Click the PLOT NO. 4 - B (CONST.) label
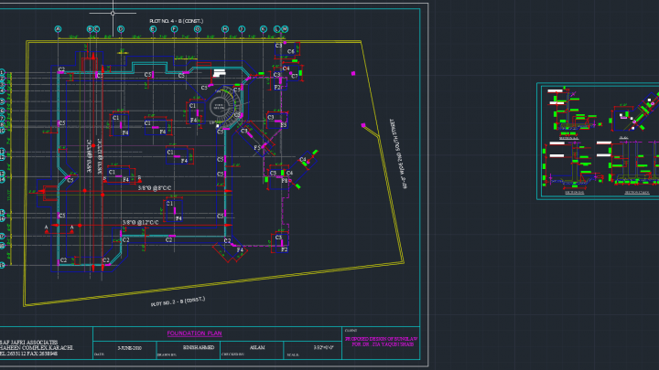This screenshot has width=659, height=370. pyautogui.click(x=176, y=21)
